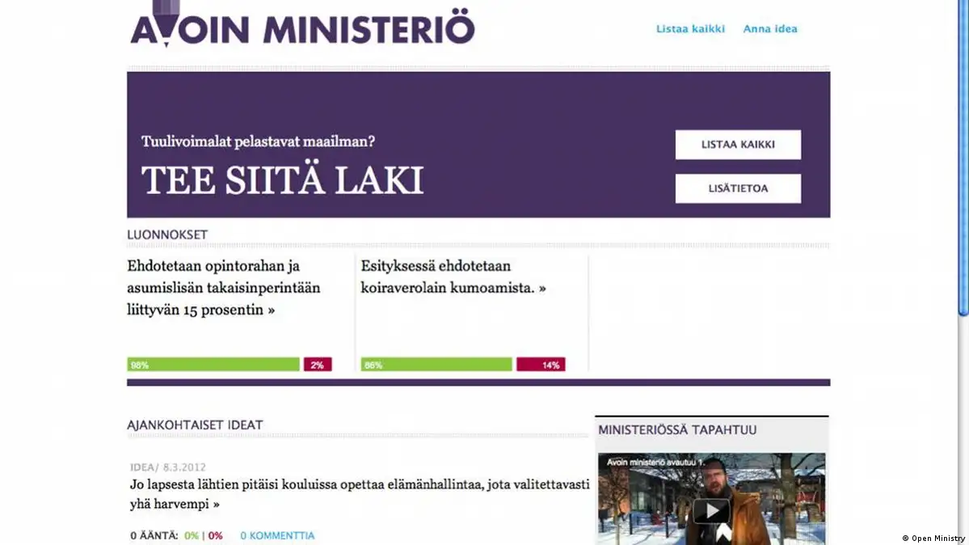Open the opintorahan ja asumislisän draft link
The height and width of the screenshot is (545, 969).
pos(223,288)
